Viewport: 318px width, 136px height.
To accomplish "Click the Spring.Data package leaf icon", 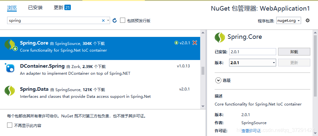I will (10, 91).
